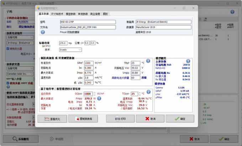The image size is (242, 146).
Task: Minimize the 光伏组件的定义 dialog
Action: pos(175,8)
